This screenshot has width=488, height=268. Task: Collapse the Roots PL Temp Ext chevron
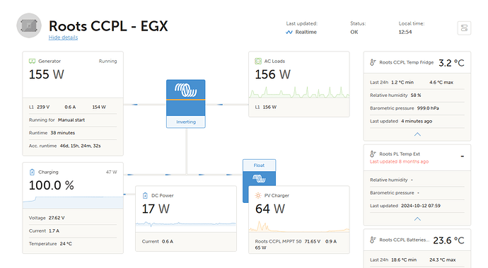tap(417, 219)
